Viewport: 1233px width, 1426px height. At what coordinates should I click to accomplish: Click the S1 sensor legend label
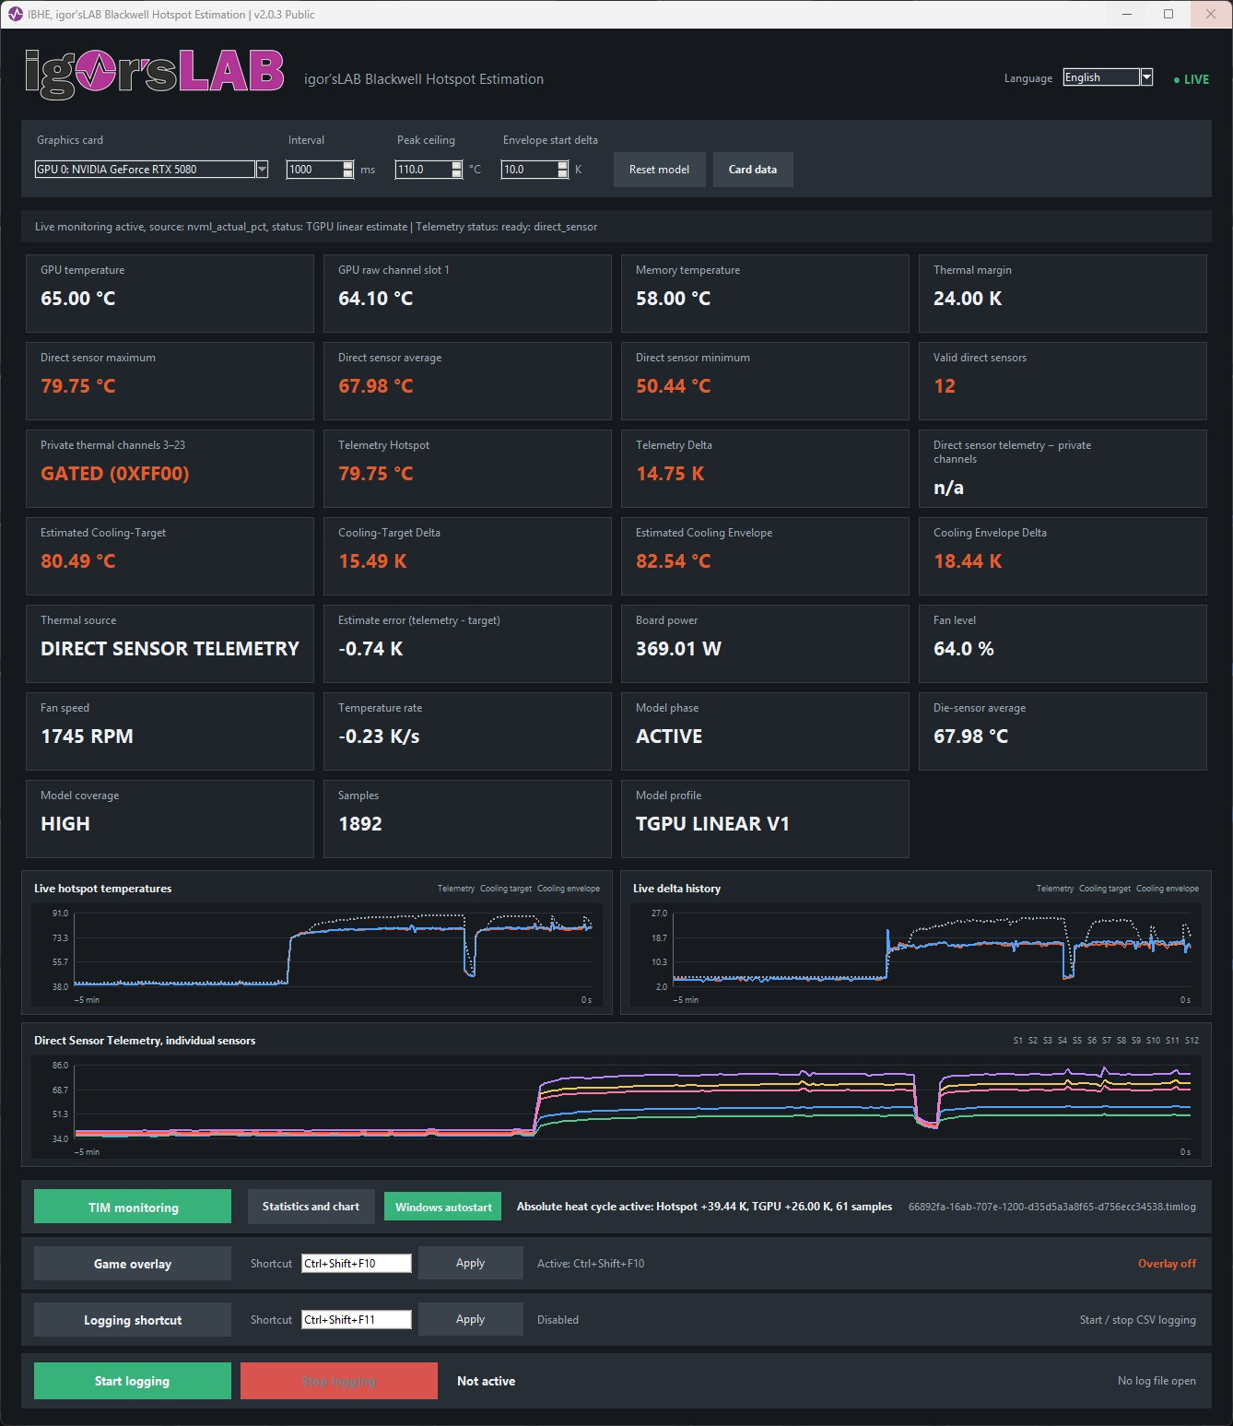click(x=1018, y=1041)
